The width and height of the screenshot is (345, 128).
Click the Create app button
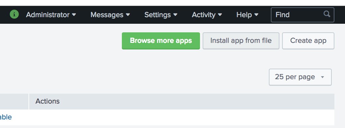point(308,41)
